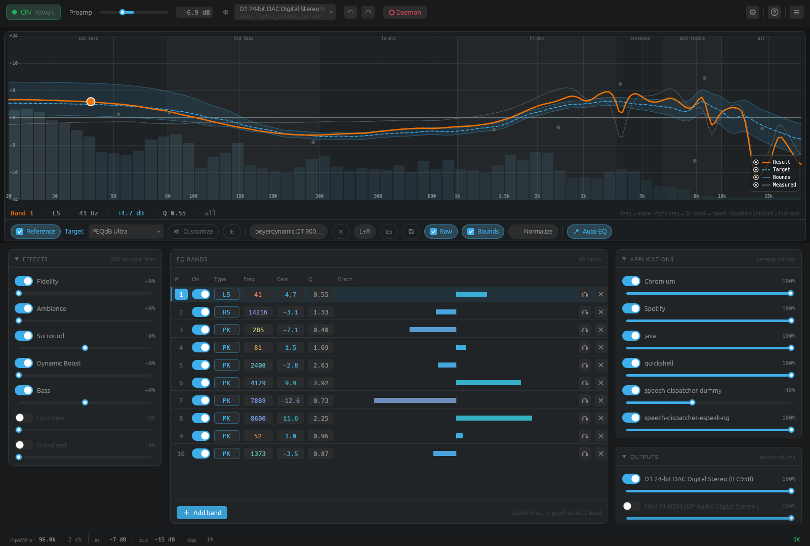Solo band 8 with headphone icon

click(x=585, y=418)
